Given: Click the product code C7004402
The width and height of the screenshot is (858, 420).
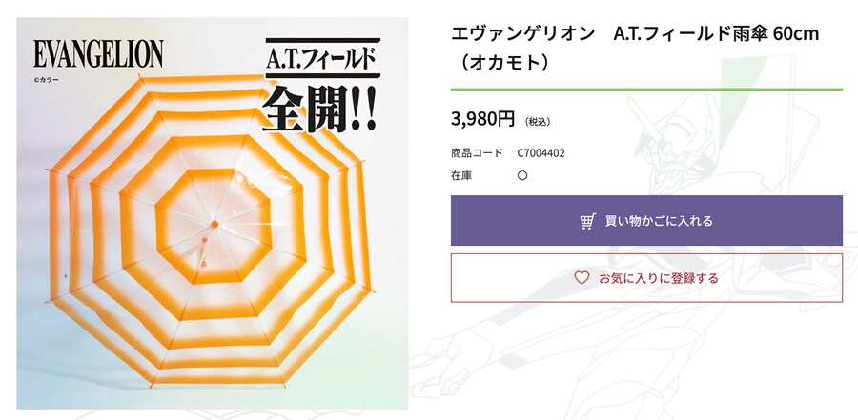Looking at the screenshot, I should click(547, 152).
